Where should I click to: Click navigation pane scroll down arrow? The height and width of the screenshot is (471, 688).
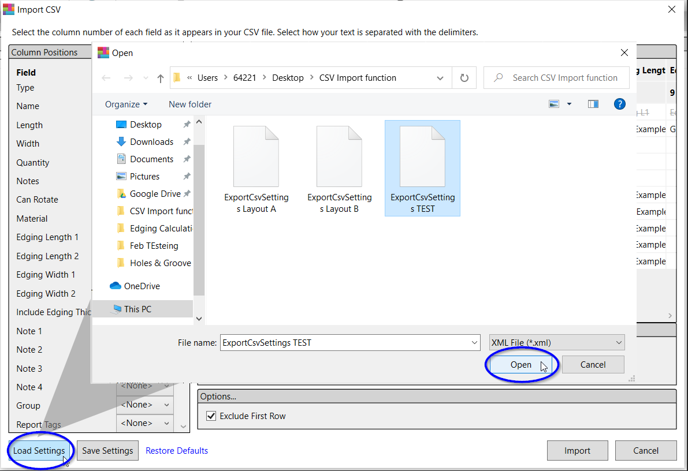199,319
